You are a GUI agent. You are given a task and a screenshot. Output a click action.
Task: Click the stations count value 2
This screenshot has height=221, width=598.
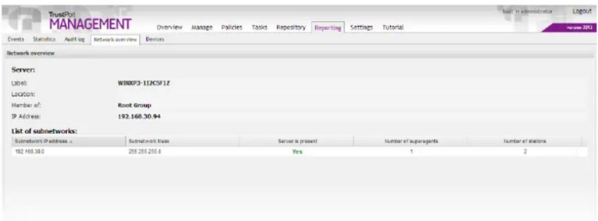525,152
